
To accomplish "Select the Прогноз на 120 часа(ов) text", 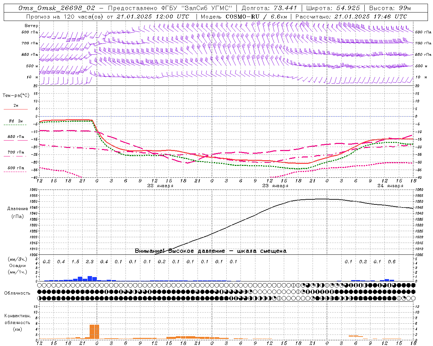I will coord(65,17).
